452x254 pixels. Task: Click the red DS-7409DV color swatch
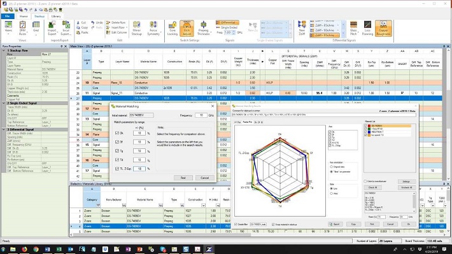(x=369, y=126)
